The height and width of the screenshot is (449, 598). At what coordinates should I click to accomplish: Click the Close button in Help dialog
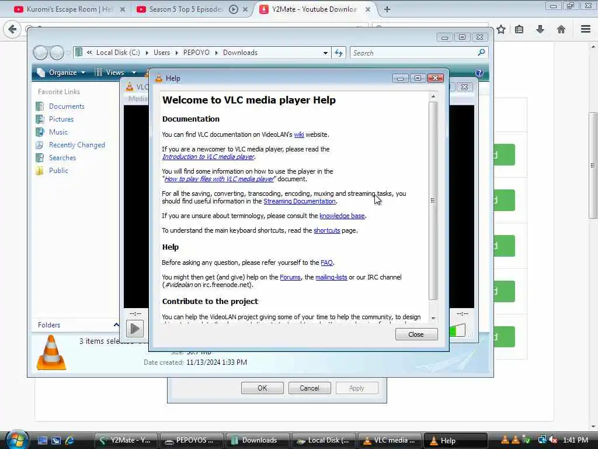tap(416, 334)
